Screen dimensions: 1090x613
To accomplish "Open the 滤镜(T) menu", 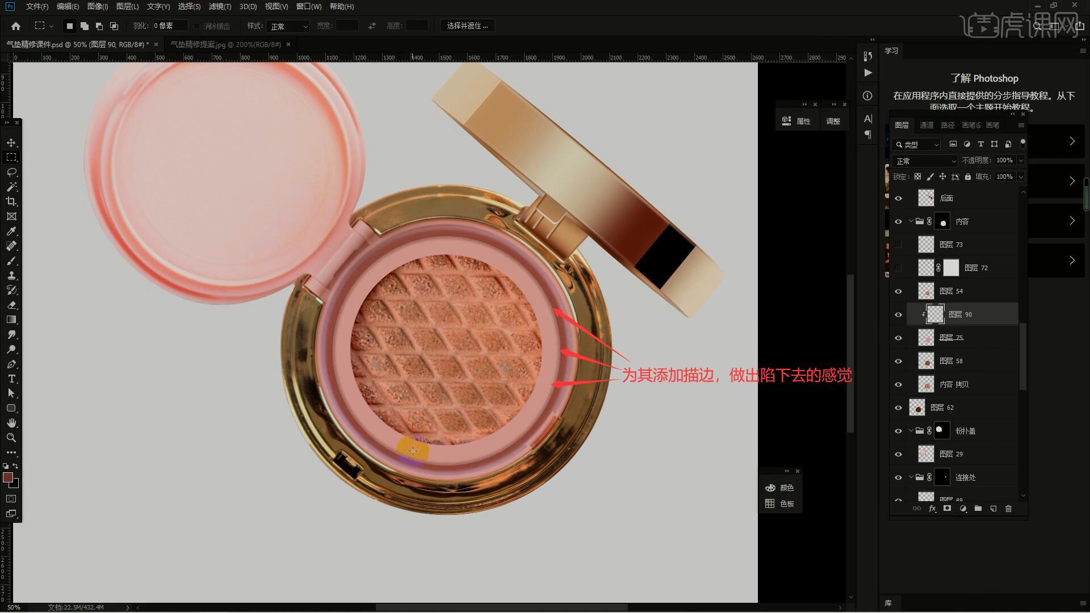I will coord(220,6).
